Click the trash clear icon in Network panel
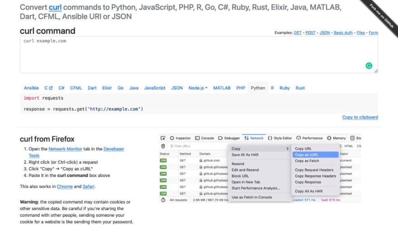Image resolution: width=398 pixels, height=225 pixels. tap(163, 146)
